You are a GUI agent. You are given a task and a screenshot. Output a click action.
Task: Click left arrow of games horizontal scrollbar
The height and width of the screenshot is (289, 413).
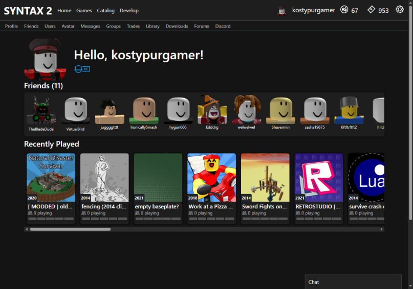[27, 229]
